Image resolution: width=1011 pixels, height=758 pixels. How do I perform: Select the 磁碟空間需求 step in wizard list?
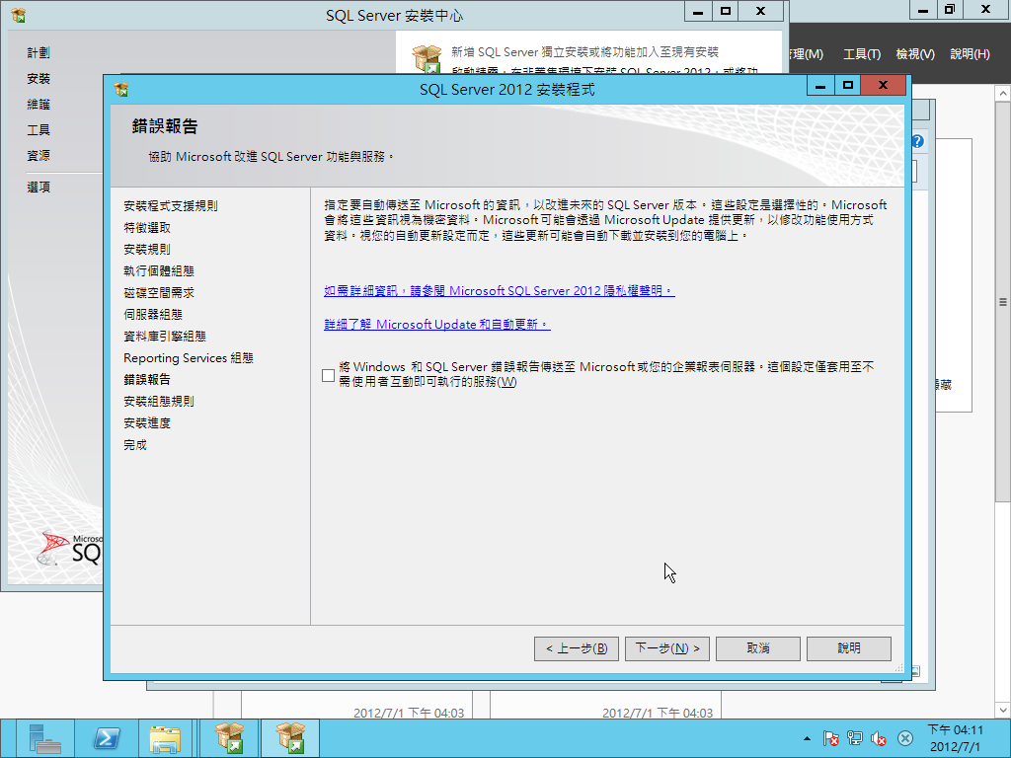click(159, 292)
